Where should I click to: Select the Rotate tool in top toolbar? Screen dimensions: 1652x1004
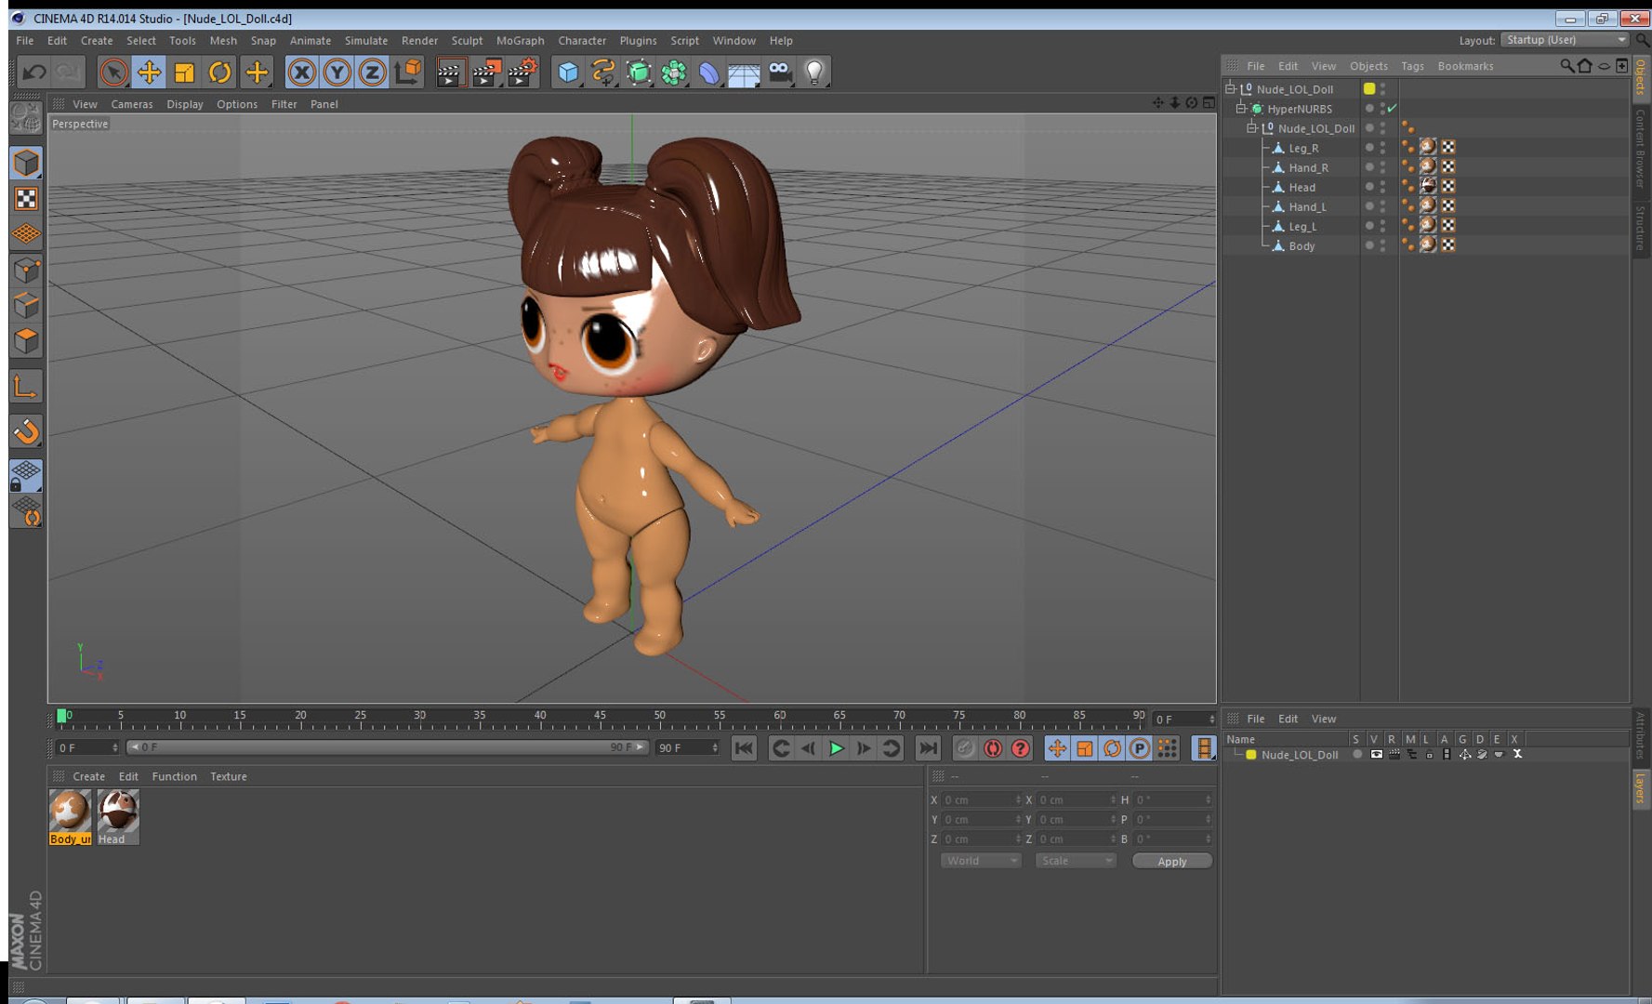220,73
